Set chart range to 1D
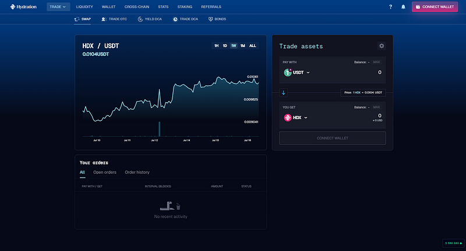 225,46
